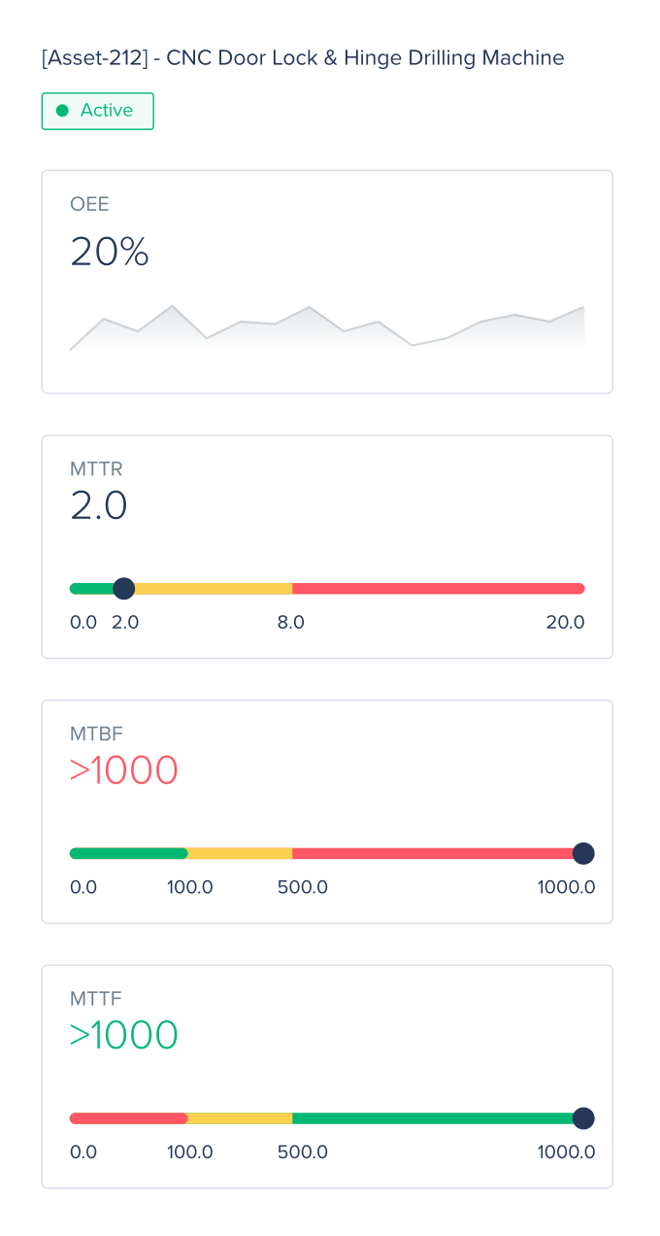Click the OEE 20% value
This screenshot has height=1236, width=660.
click(x=110, y=253)
